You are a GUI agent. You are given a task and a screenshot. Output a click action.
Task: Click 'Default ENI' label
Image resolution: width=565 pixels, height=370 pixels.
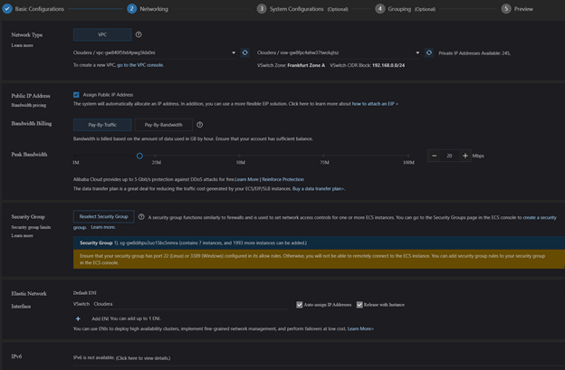click(85, 292)
